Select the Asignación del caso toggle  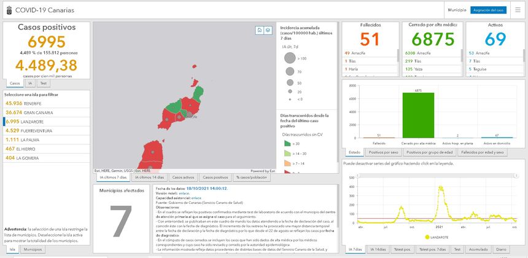coord(489,10)
